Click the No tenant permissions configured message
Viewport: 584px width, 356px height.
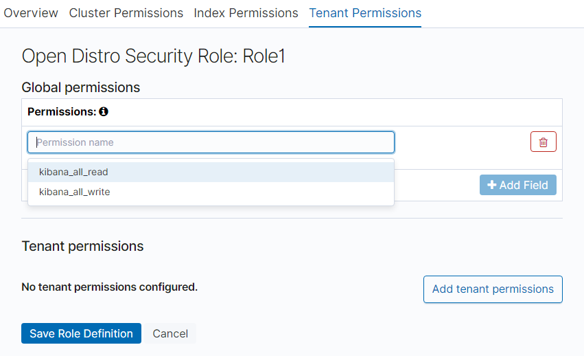[x=109, y=287]
